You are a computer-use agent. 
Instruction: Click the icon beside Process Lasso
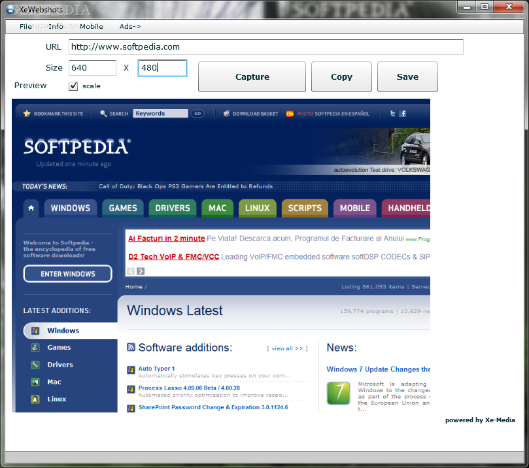click(x=131, y=390)
